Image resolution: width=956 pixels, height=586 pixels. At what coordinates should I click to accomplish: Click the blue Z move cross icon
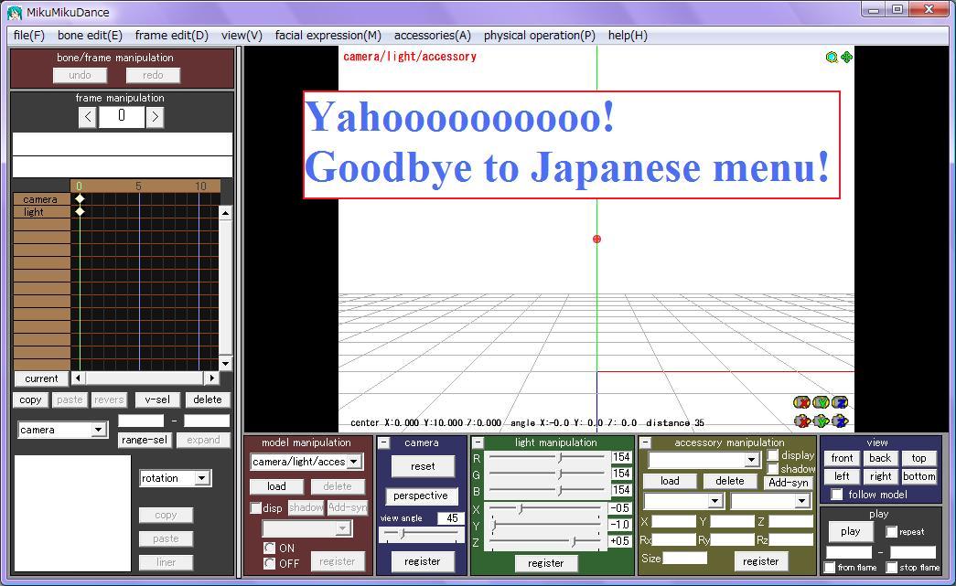tap(840, 421)
